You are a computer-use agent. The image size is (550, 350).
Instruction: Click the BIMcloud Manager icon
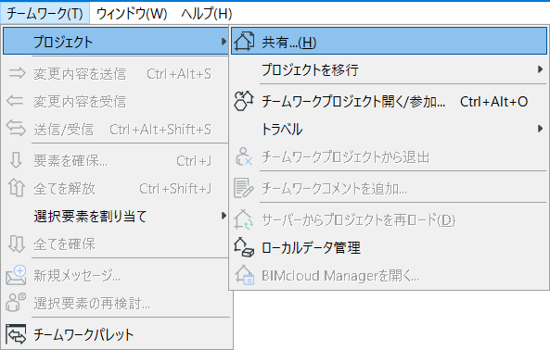point(244,275)
